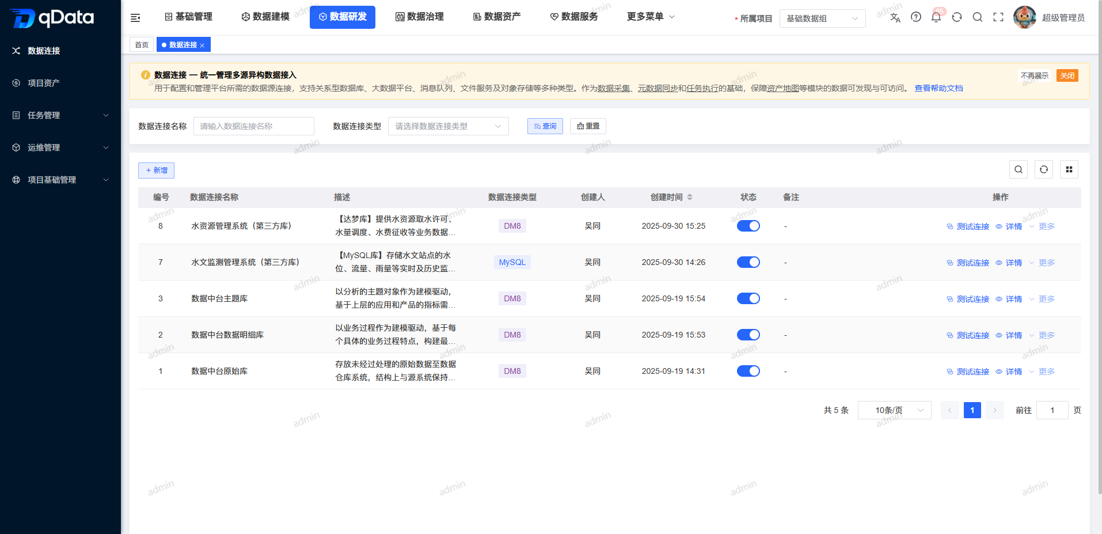
Task: Close the 数据连接 tab with x
Action: (202, 45)
